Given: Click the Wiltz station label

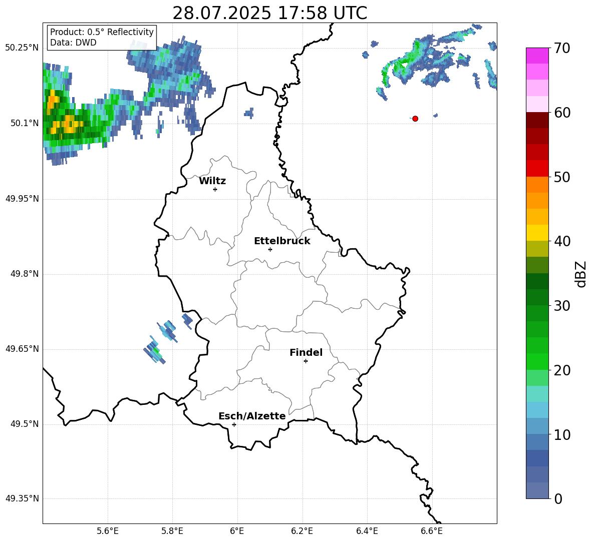Looking at the screenshot, I should click(x=212, y=181).
